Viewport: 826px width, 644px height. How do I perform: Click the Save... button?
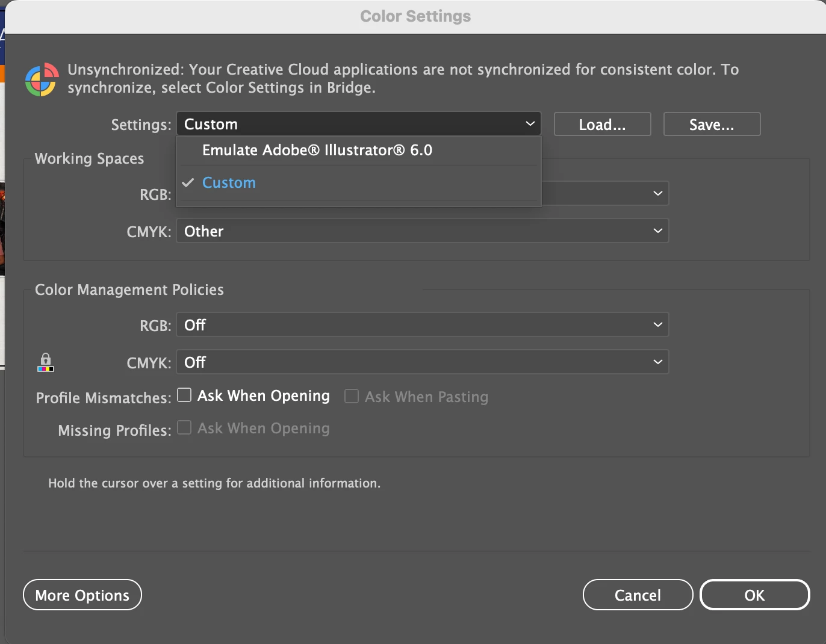pyautogui.click(x=712, y=124)
